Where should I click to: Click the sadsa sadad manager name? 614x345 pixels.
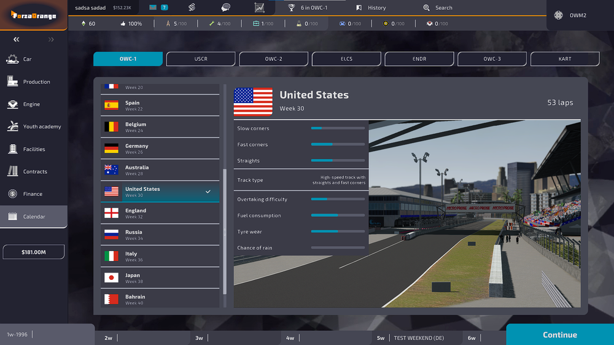click(90, 7)
